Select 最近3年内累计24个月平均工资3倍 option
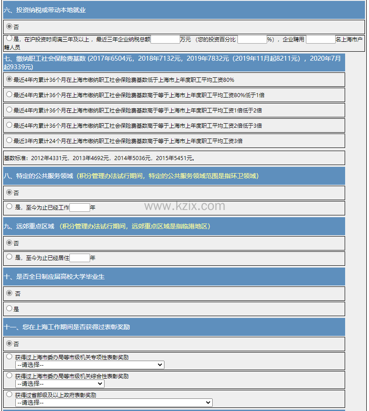The height and width of the screenshot is (411, 369). (x=9, y=140)
